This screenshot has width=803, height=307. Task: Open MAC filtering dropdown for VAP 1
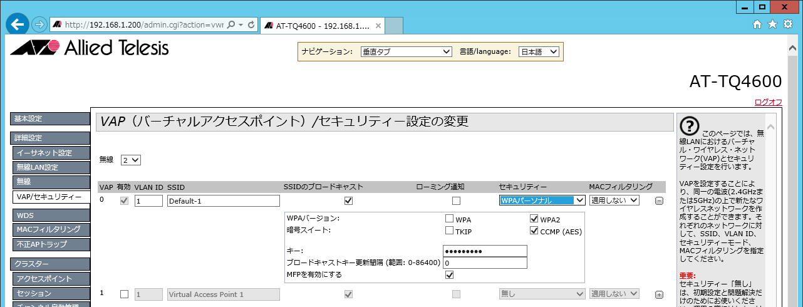(614, 294)
